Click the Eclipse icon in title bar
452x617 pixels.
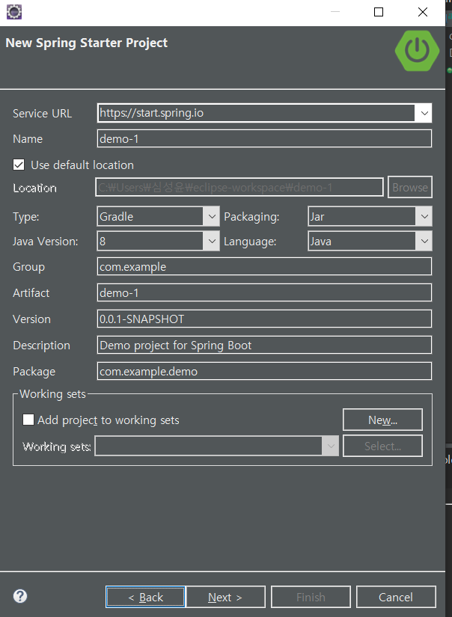point(14,12)
